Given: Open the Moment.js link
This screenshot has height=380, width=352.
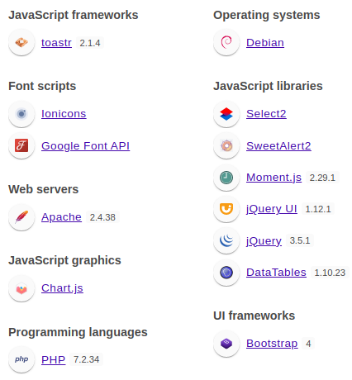Looking at the screenshot, I should pos(274,178).
